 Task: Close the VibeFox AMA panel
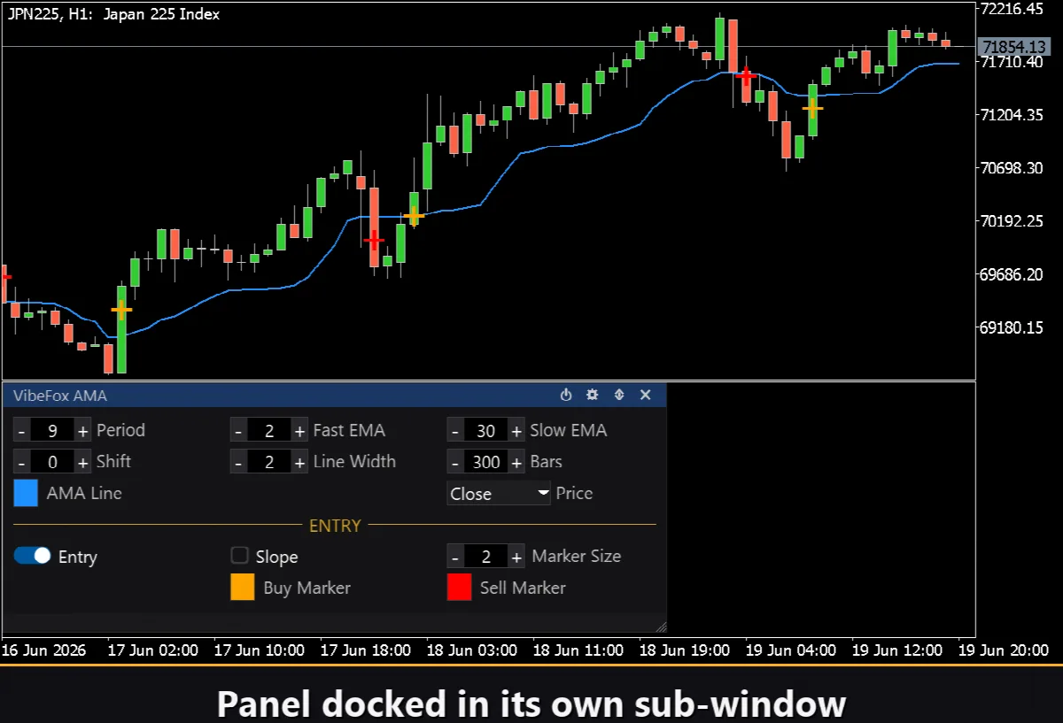646,396
